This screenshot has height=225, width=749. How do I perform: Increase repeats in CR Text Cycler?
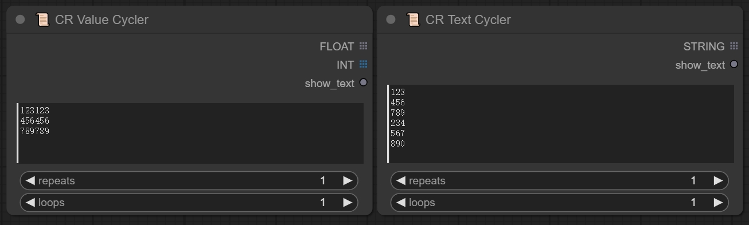coord(718,181)
